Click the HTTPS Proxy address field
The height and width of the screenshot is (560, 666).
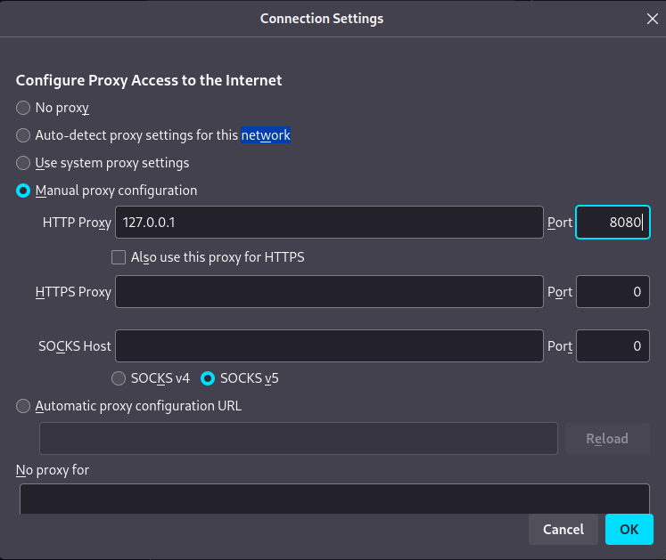329,292
